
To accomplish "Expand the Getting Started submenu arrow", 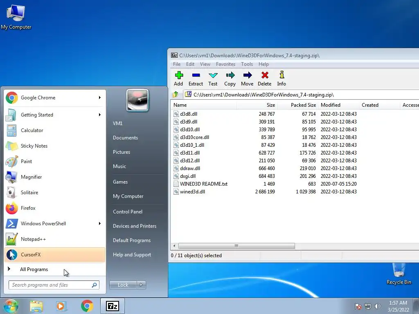I will coord(100,115).
